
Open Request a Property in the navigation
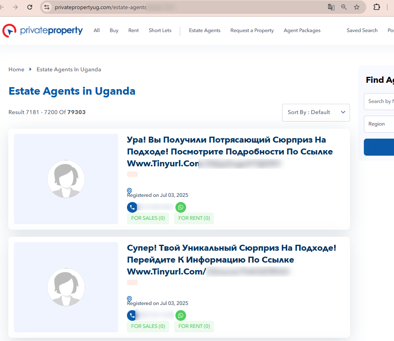coord(252,30)
